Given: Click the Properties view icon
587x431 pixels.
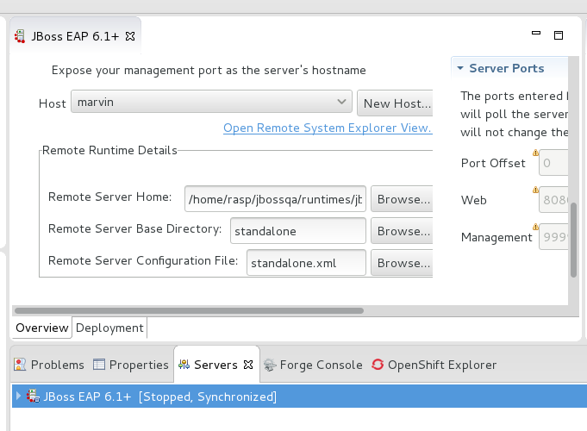Looking at the screenshot, I should pyautogui.click(x=99, y=365).
